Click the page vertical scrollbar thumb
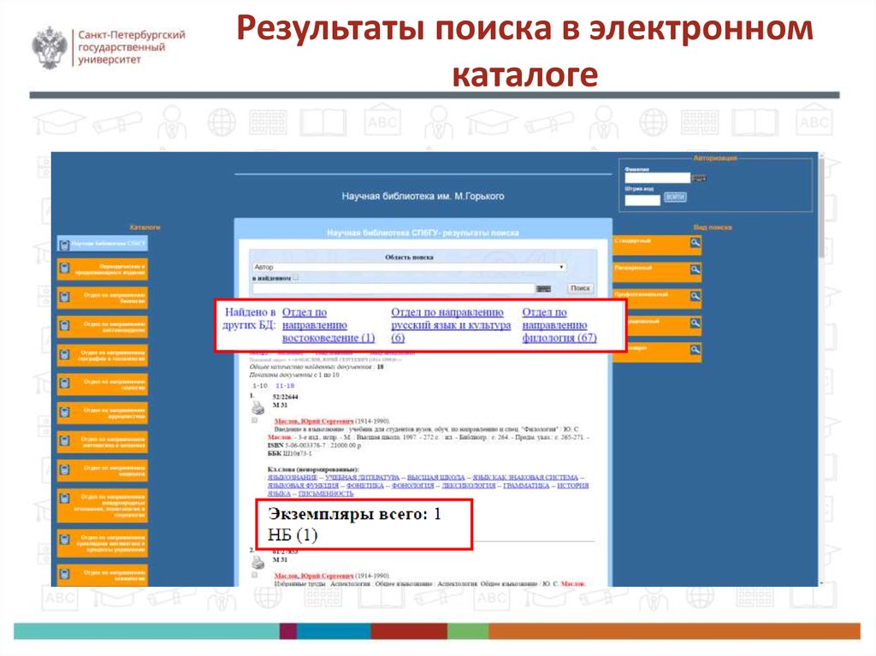Image resolution: width=876 pixels, height=656 pixels. 821,207
